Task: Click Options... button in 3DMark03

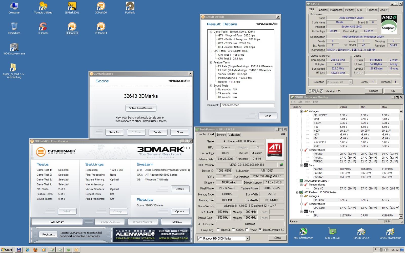Action: pos(181,211)
